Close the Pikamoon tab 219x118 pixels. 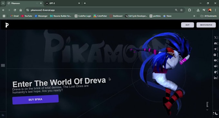(41, 3)
